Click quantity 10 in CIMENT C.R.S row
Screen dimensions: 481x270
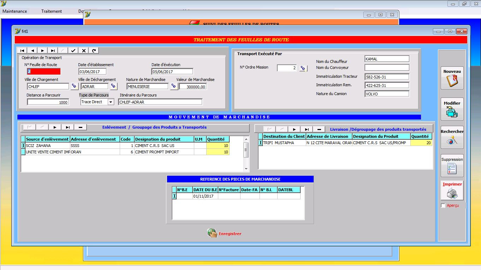click(x=218, y=146)
